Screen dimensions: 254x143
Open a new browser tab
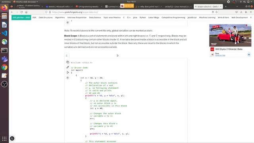(x=226, y=7)
